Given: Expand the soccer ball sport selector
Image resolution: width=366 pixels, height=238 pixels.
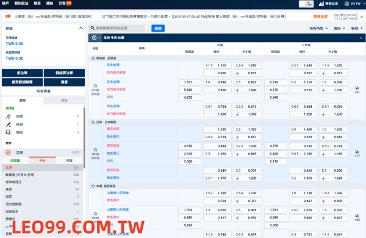Looking at the screenshot, I should click(x=96, y=38).
